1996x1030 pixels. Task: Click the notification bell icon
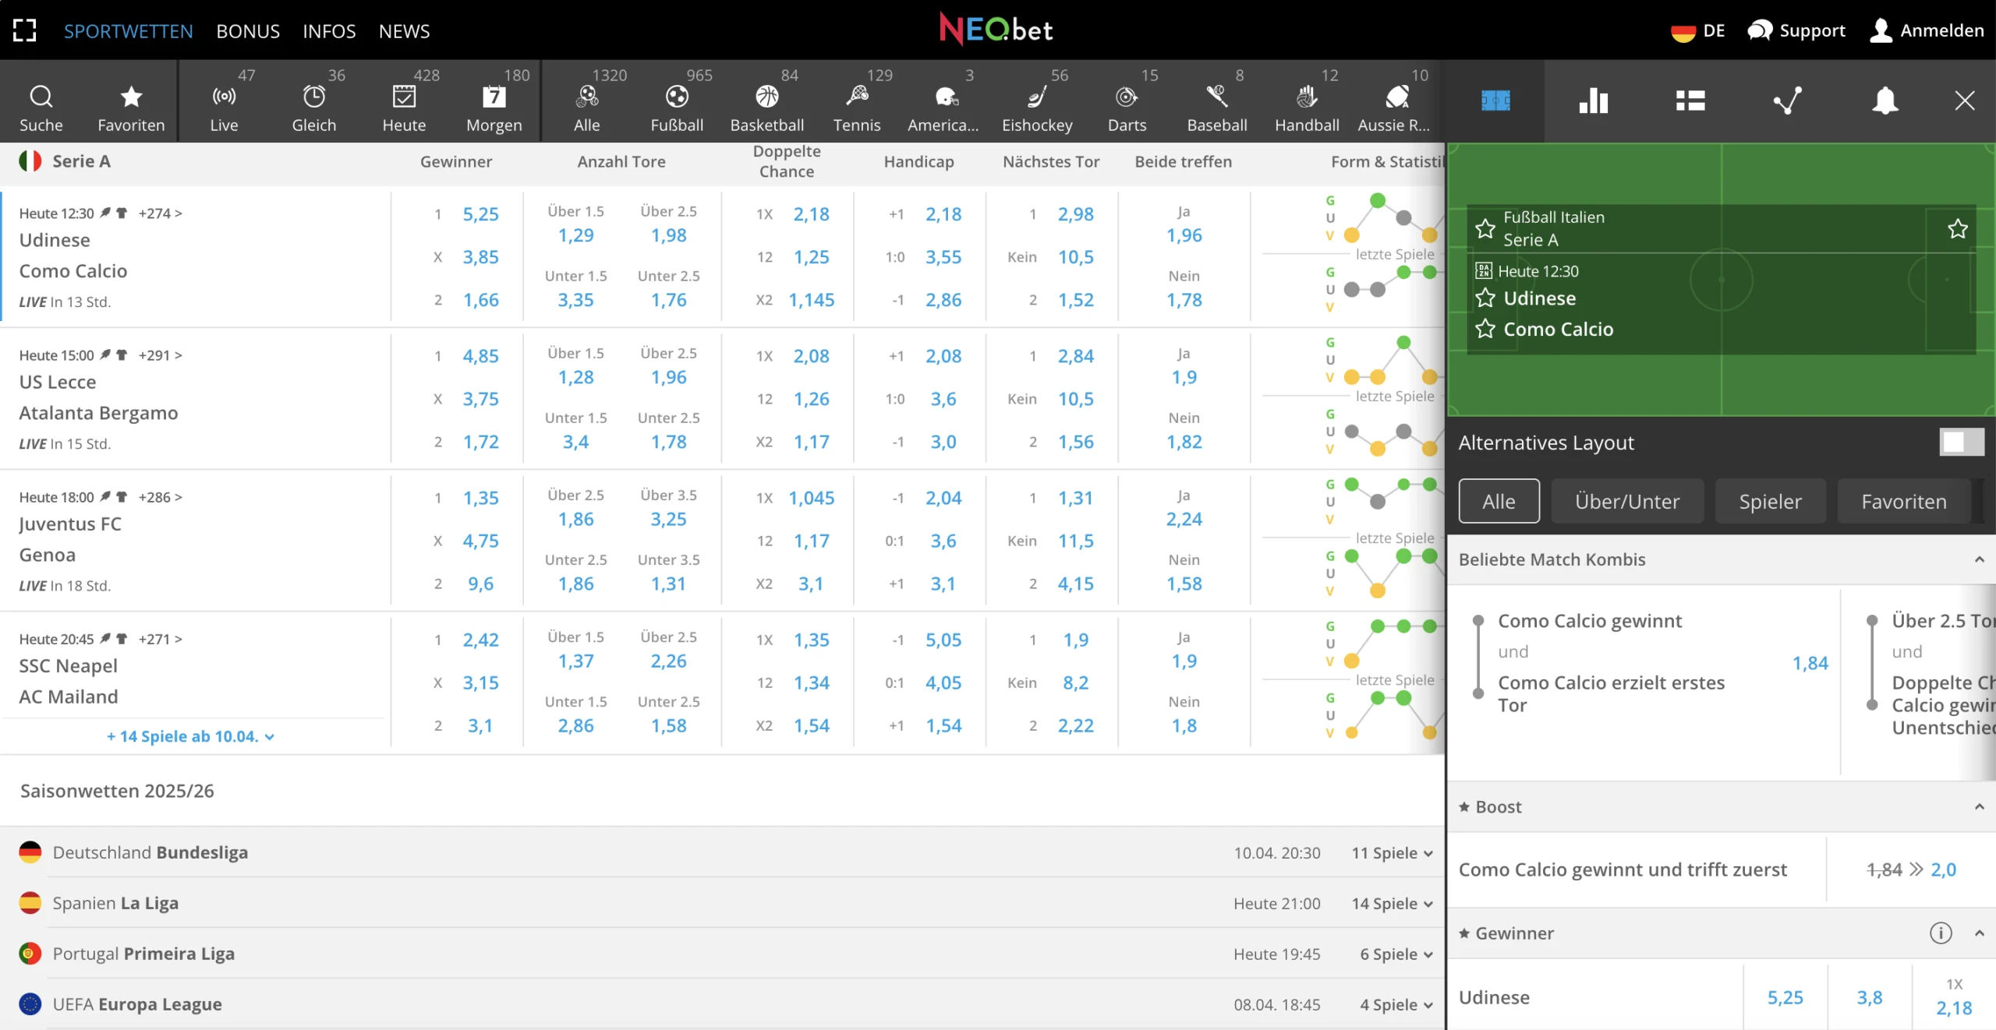click(1885, 101)
